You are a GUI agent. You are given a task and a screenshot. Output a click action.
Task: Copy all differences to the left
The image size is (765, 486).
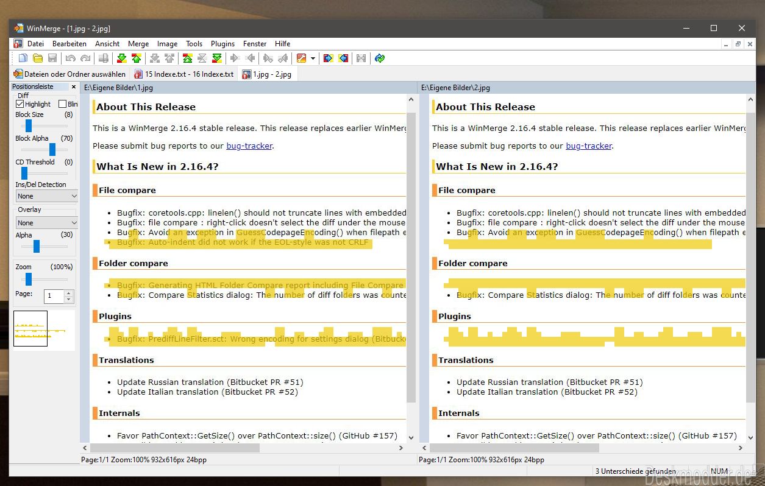pyautogui.click(x=343, y=58)
